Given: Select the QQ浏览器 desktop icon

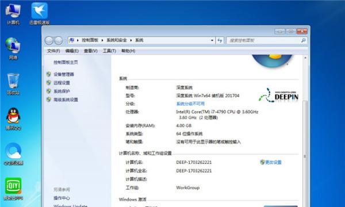Looking at the screenshot, I should tap(13, 154).
